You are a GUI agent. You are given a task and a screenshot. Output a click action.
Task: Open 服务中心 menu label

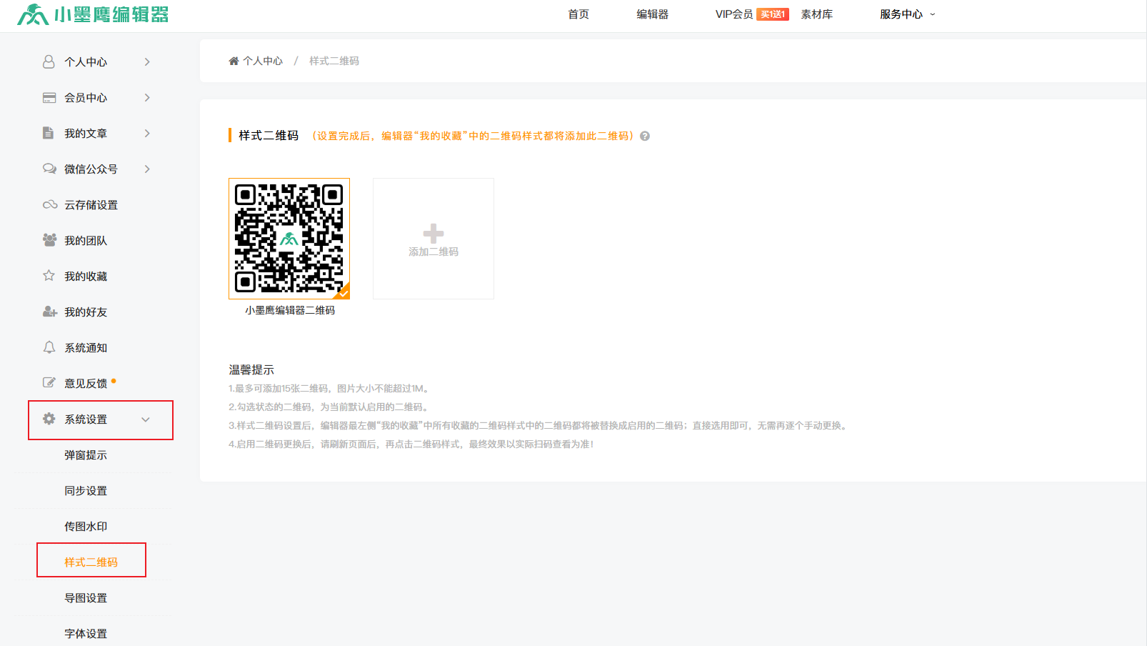coord(901,14)
